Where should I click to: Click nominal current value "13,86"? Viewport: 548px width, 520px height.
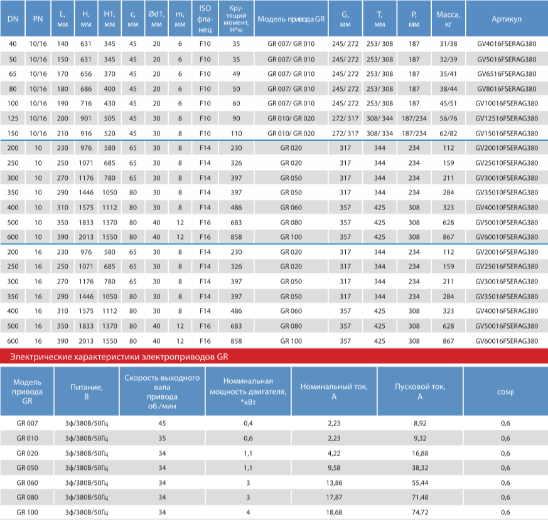[x=334, y=483]
